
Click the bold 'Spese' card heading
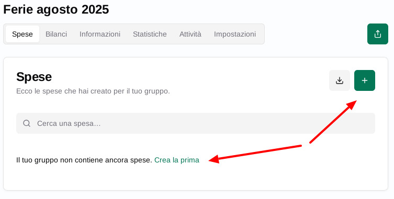click(34, 77)
